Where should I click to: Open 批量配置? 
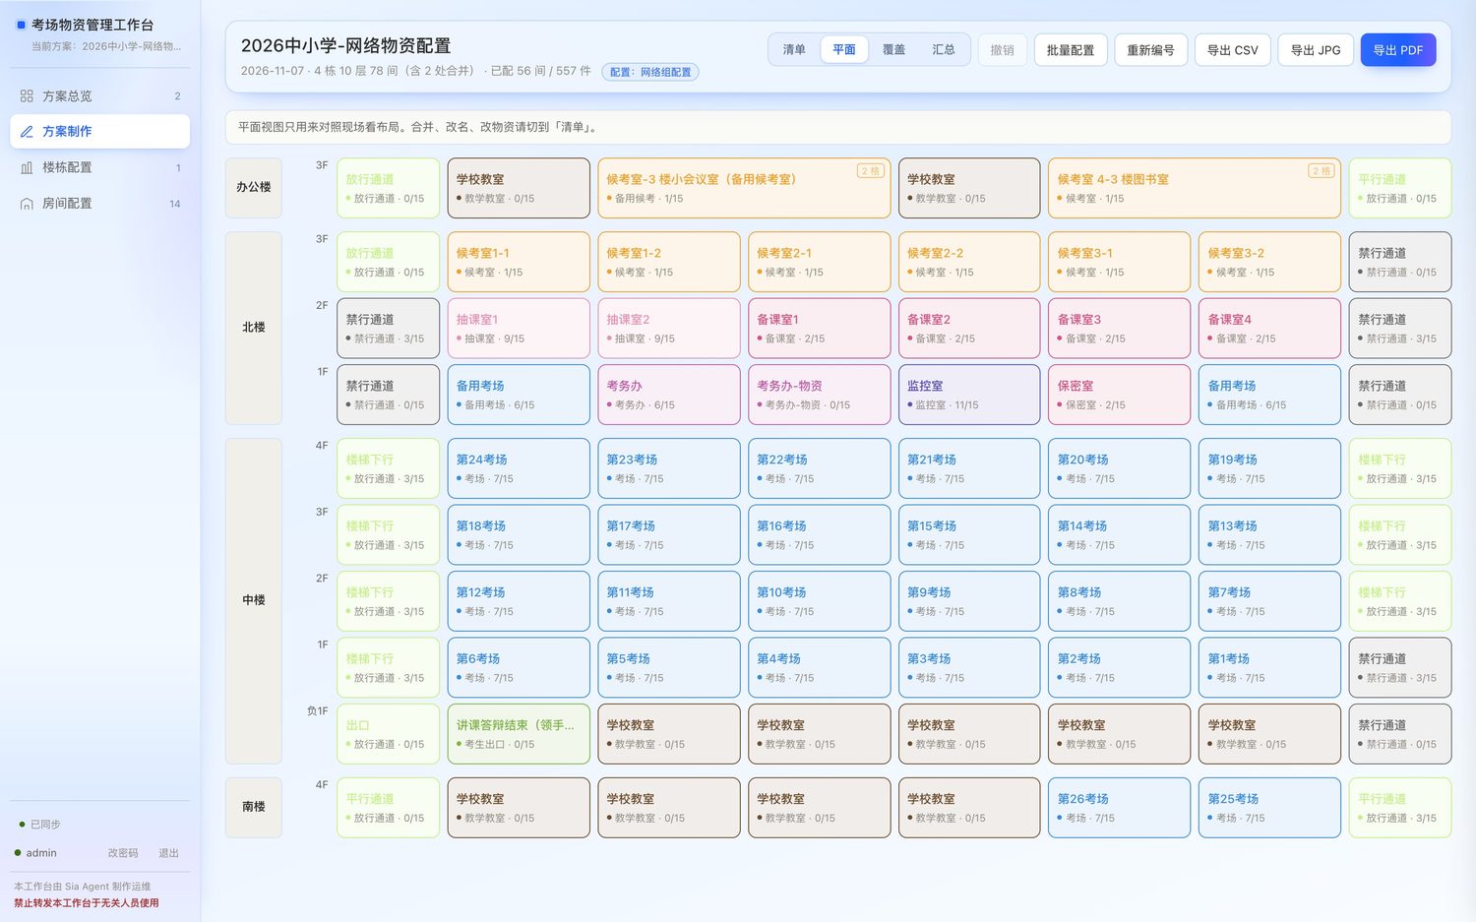[1071, 50]
